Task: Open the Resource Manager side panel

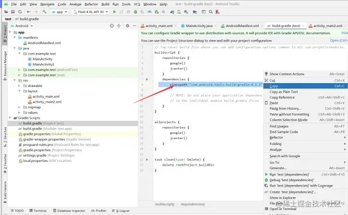Action: 5,66
